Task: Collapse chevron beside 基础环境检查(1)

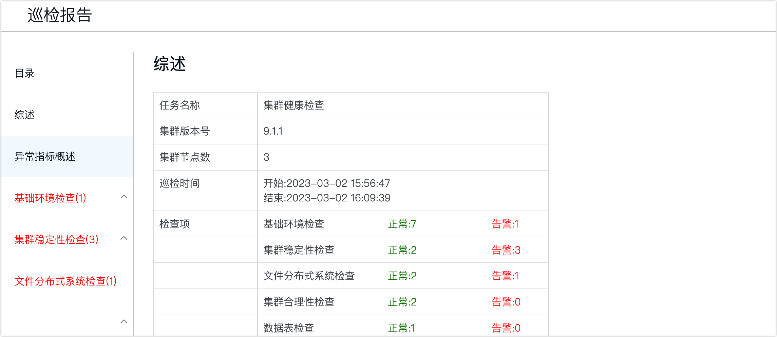Action: point(124,197)
